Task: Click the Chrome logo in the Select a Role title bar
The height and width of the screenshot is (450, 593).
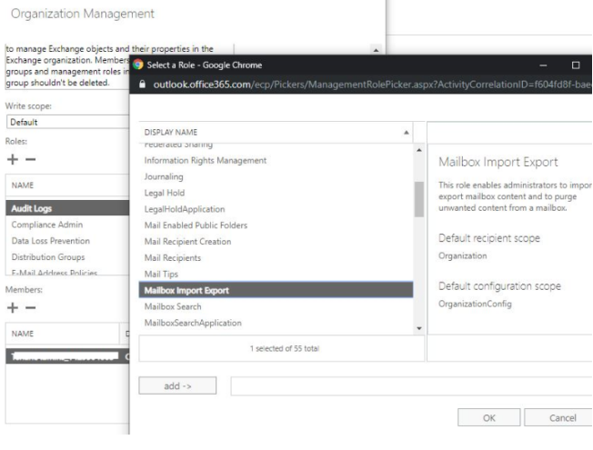Action: (138, 65)
